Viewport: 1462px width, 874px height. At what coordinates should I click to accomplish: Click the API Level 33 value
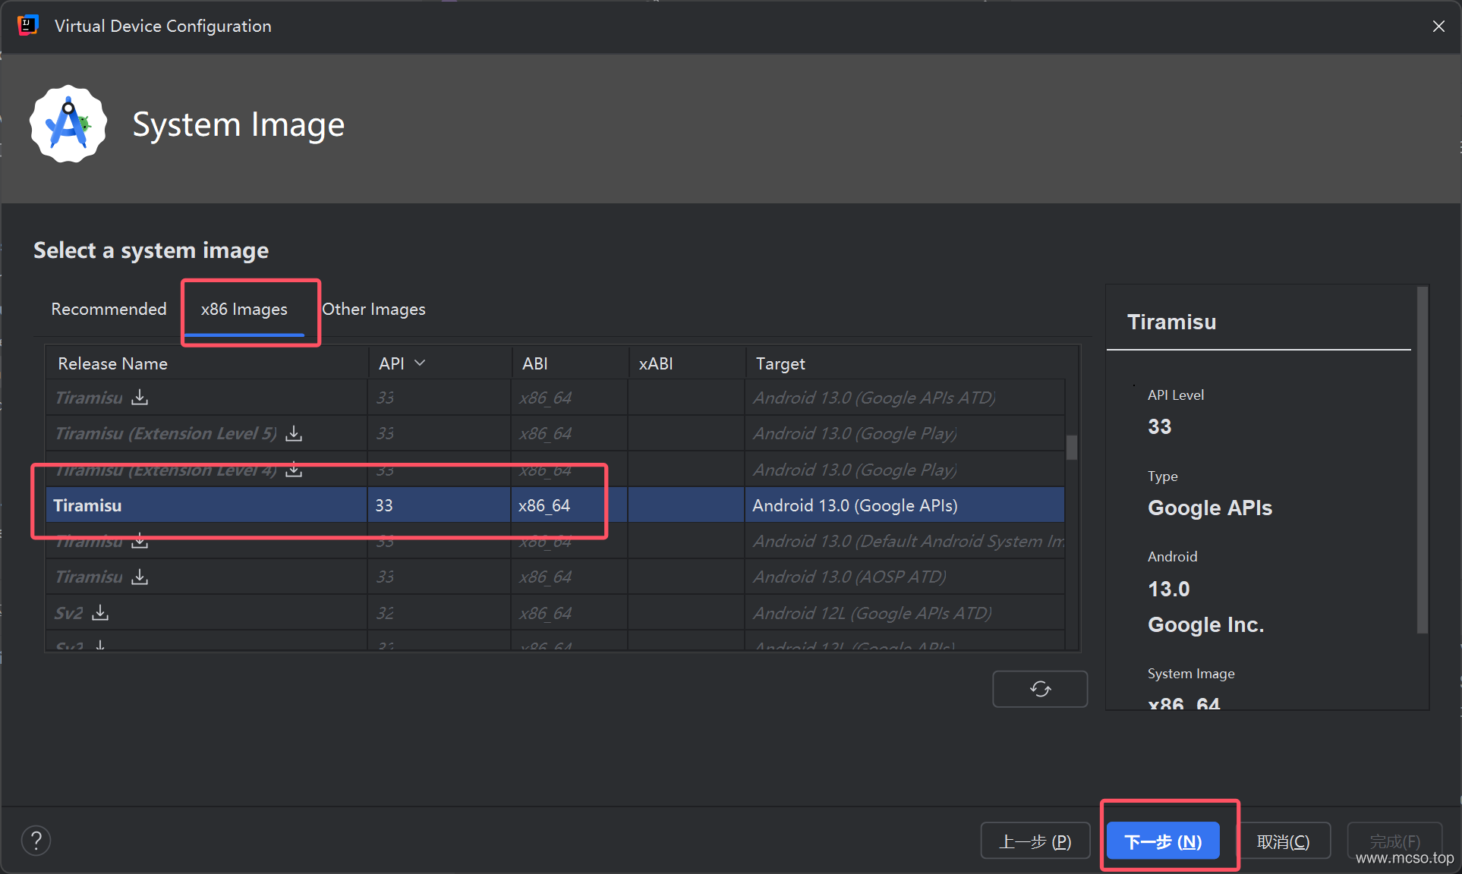[x=1159, y=426]
